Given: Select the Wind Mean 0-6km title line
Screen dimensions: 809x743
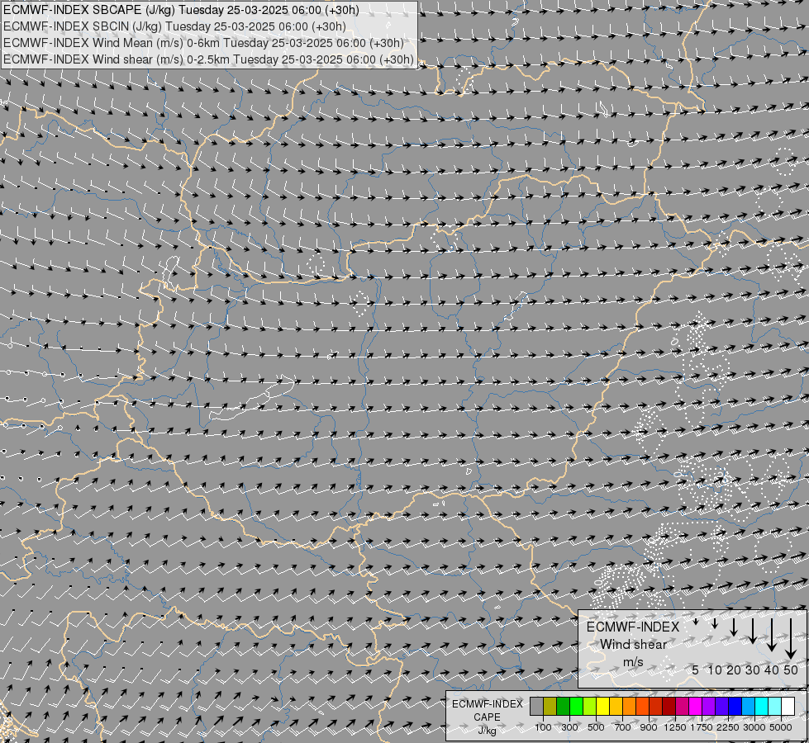Looking at the screenshot, I should click(x=203, y=43).
